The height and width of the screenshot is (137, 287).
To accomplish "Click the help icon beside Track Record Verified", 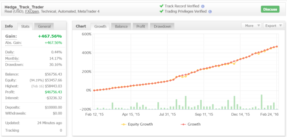I will pyautogui.click(x=202, y=6).
